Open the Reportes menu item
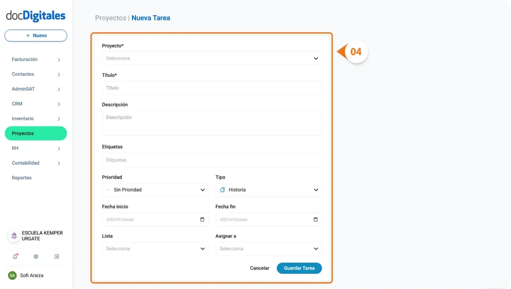Screen dimensions: 511x289 pos(21,178)
